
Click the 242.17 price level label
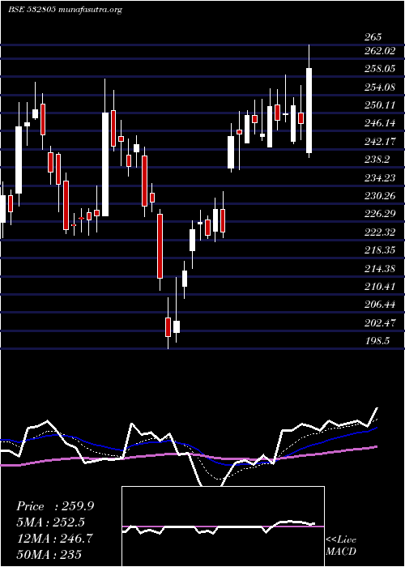(380, 142)
